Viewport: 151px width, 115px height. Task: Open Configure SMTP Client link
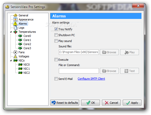click(x=91, y=79)
